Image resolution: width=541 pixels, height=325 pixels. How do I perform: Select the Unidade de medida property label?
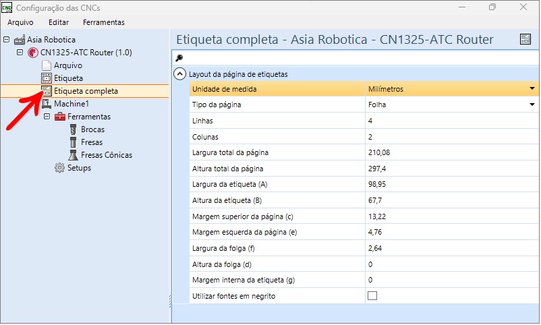[x=224, y=90]
